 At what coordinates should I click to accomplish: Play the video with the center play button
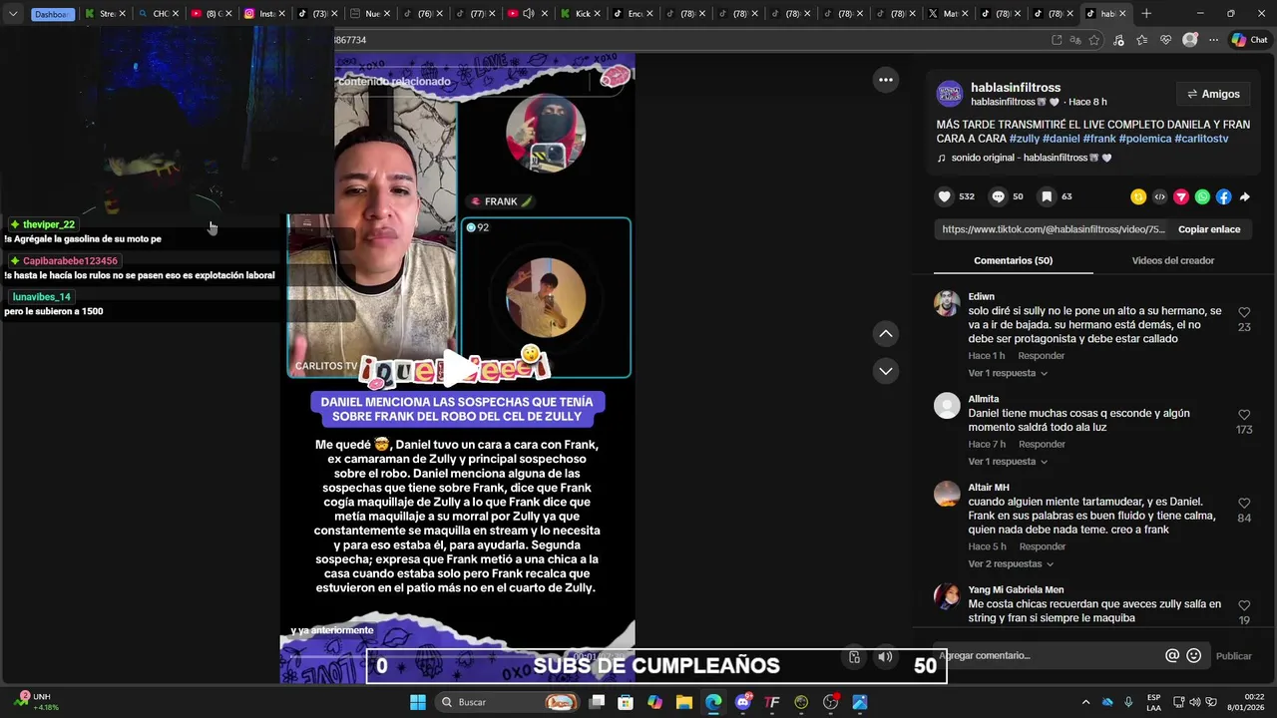coord(458,367)
